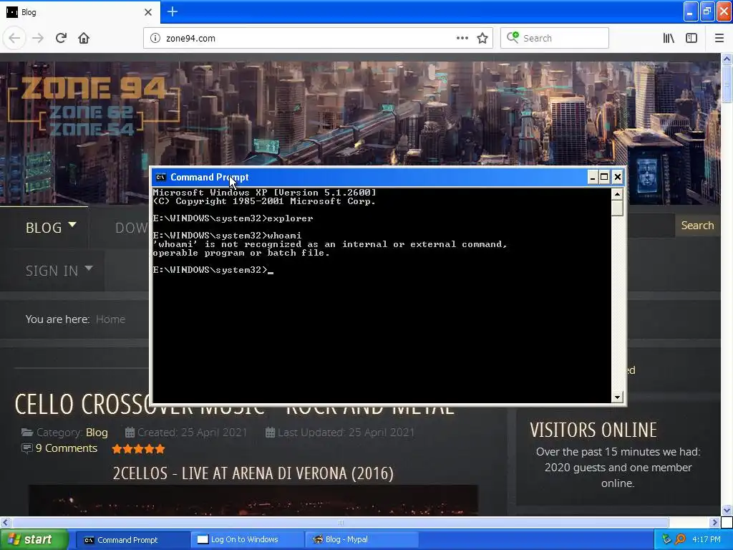Image resolution: width=733 pixels, height=550 pixels.
Task: Open the Windows Start menu
Action: point(34,540)
